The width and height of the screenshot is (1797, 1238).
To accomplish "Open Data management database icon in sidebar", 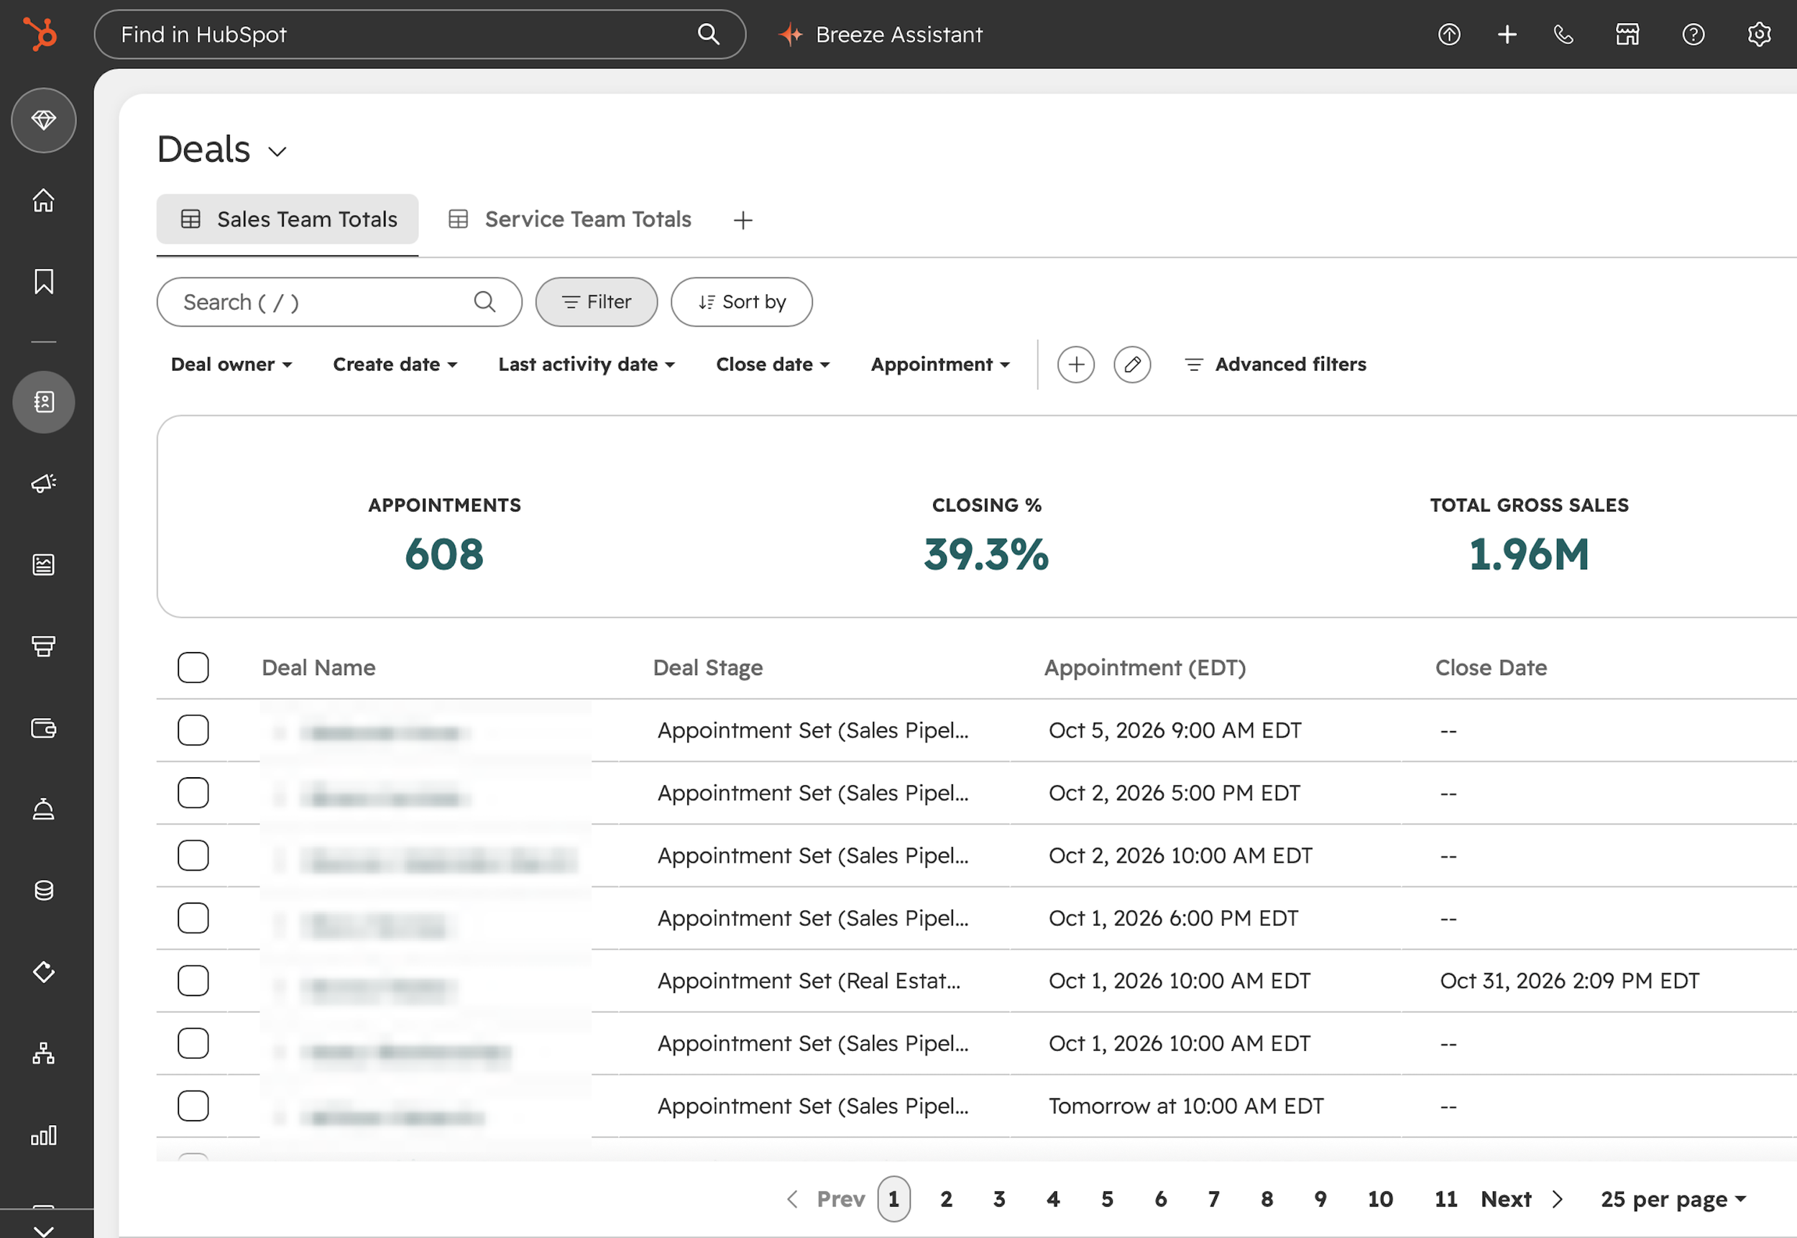I will (43, 891).
